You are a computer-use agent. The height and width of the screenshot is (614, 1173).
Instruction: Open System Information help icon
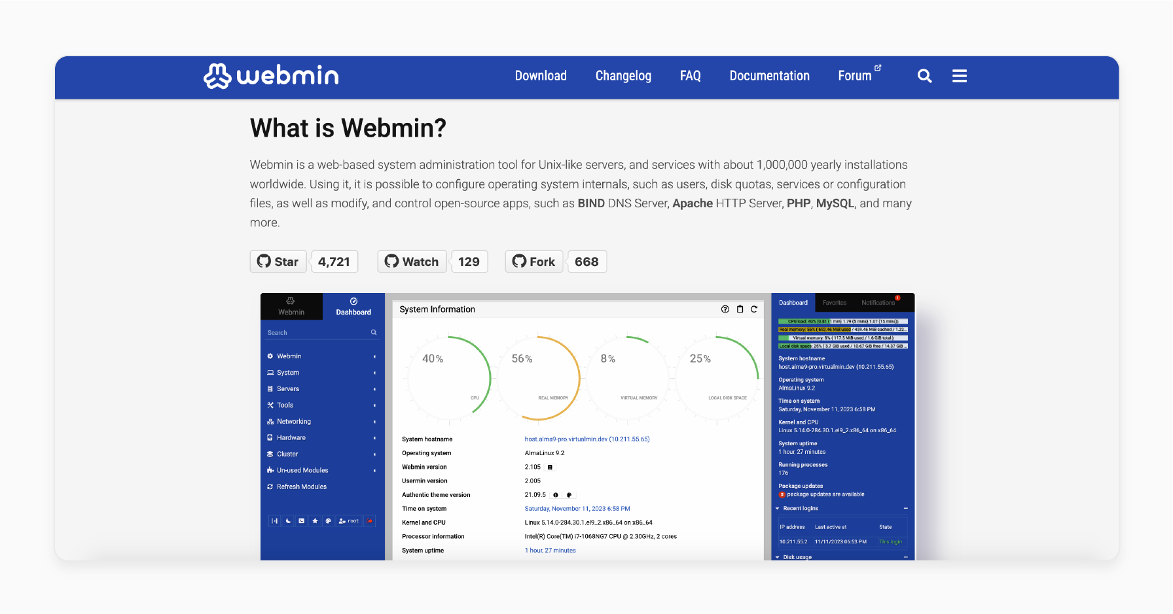725,309
